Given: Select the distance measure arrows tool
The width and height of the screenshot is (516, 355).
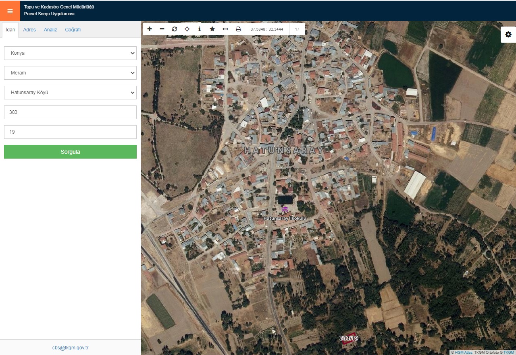Looking at the screenshot, I should coord(225,29).
